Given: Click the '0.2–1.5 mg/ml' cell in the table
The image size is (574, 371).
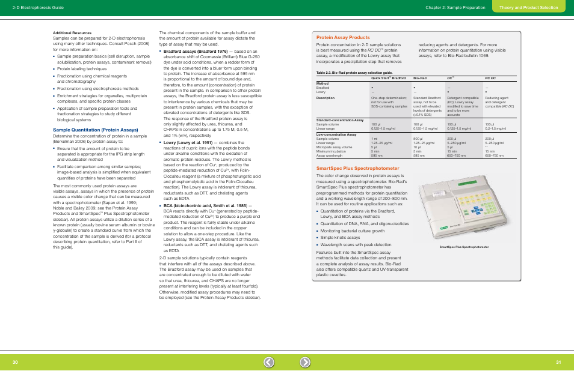Looking at the screenshot, I should coord(496,128).
